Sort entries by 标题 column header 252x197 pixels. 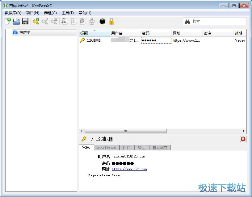94,33
